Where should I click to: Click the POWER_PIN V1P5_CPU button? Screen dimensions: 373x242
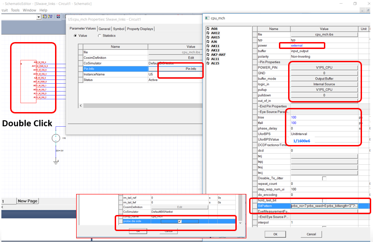tap(324, 68)
